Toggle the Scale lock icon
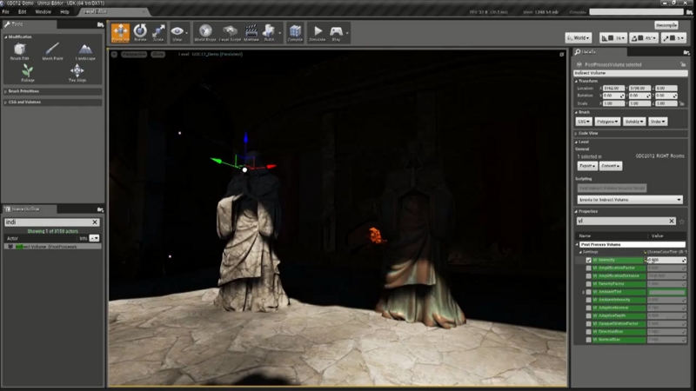The image size is (696, 391). pyautogui.click(x=682, y=103)
